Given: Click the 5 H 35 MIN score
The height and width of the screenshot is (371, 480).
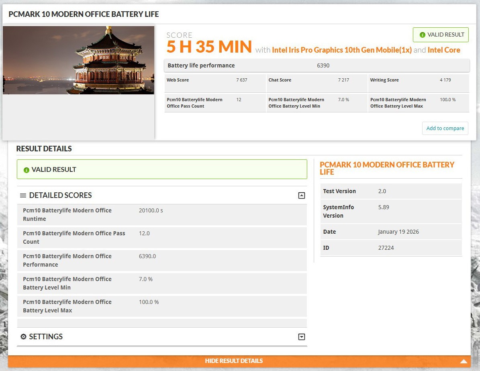Looking at the screenshot, I should (x=209, y=47).
